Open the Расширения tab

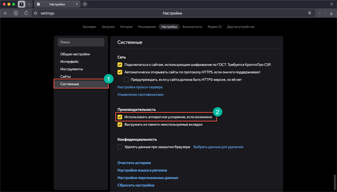pyautogui.click(x=147, y=27)
